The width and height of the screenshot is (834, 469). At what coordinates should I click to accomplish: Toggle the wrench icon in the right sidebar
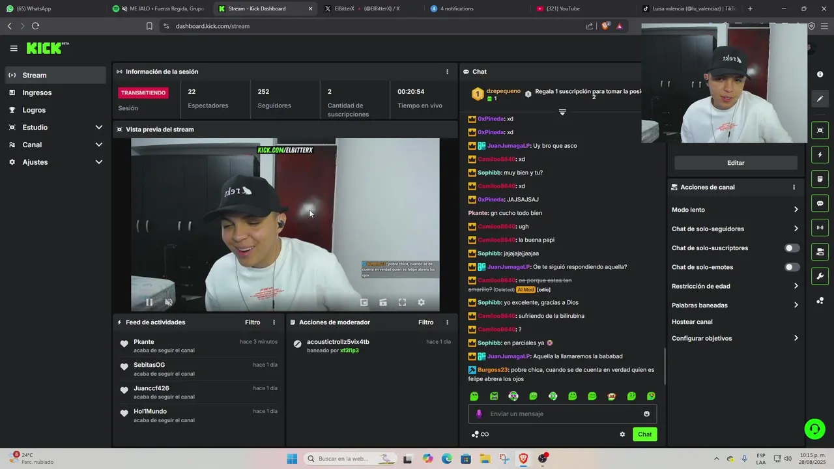(820, 276)
